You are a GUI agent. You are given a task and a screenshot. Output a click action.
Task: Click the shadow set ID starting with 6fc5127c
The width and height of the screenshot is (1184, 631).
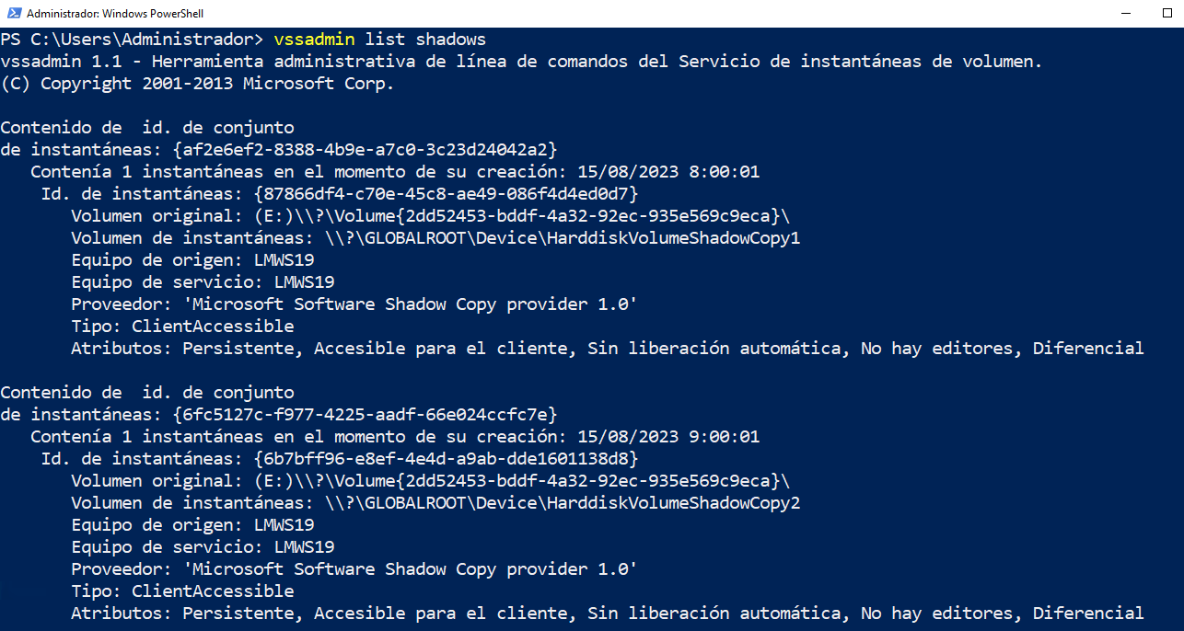point(365,415)
